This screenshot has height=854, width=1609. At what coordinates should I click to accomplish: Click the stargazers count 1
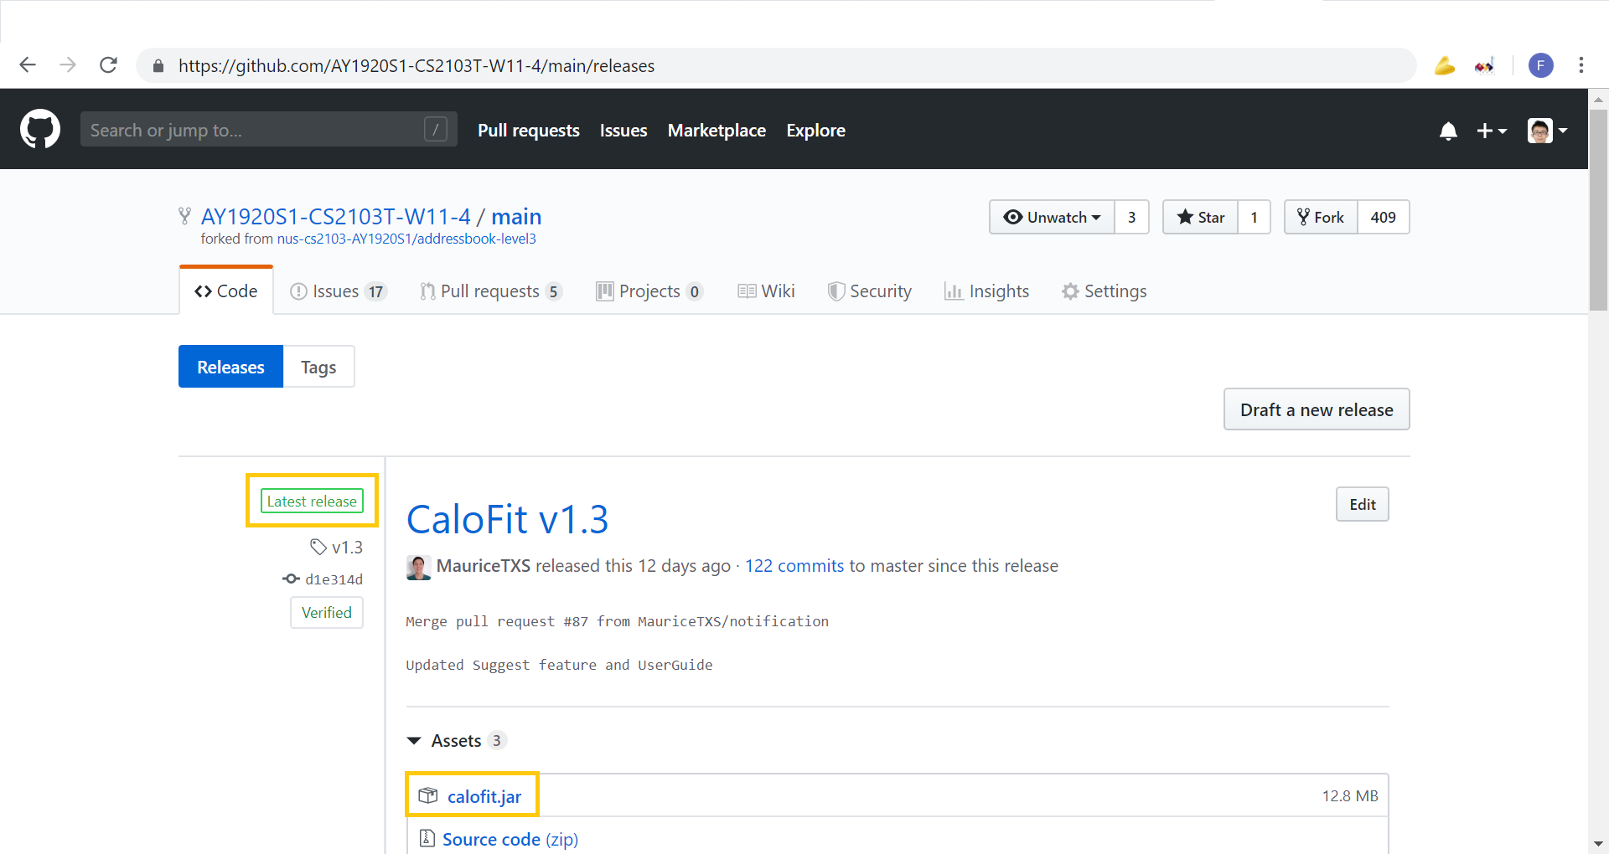(1254, 217)
